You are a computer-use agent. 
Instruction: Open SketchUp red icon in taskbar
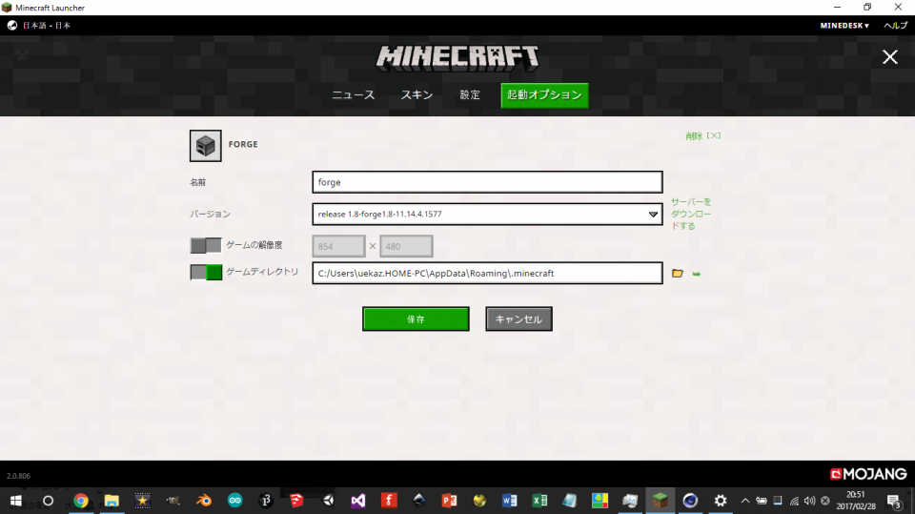point(296,501)
